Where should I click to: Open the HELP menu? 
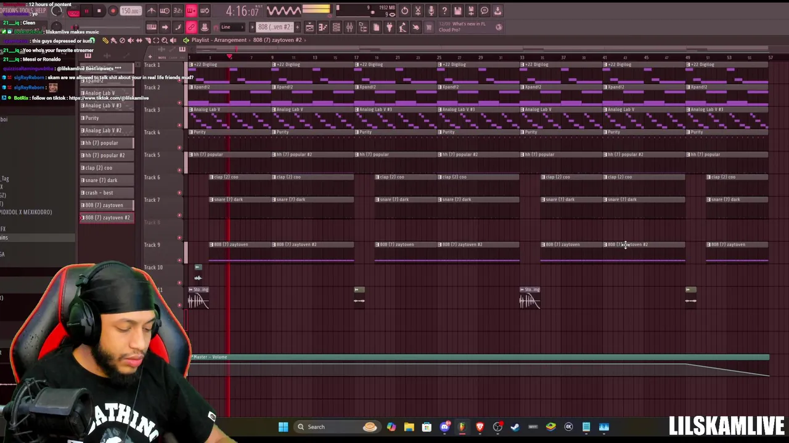point(41,11)
